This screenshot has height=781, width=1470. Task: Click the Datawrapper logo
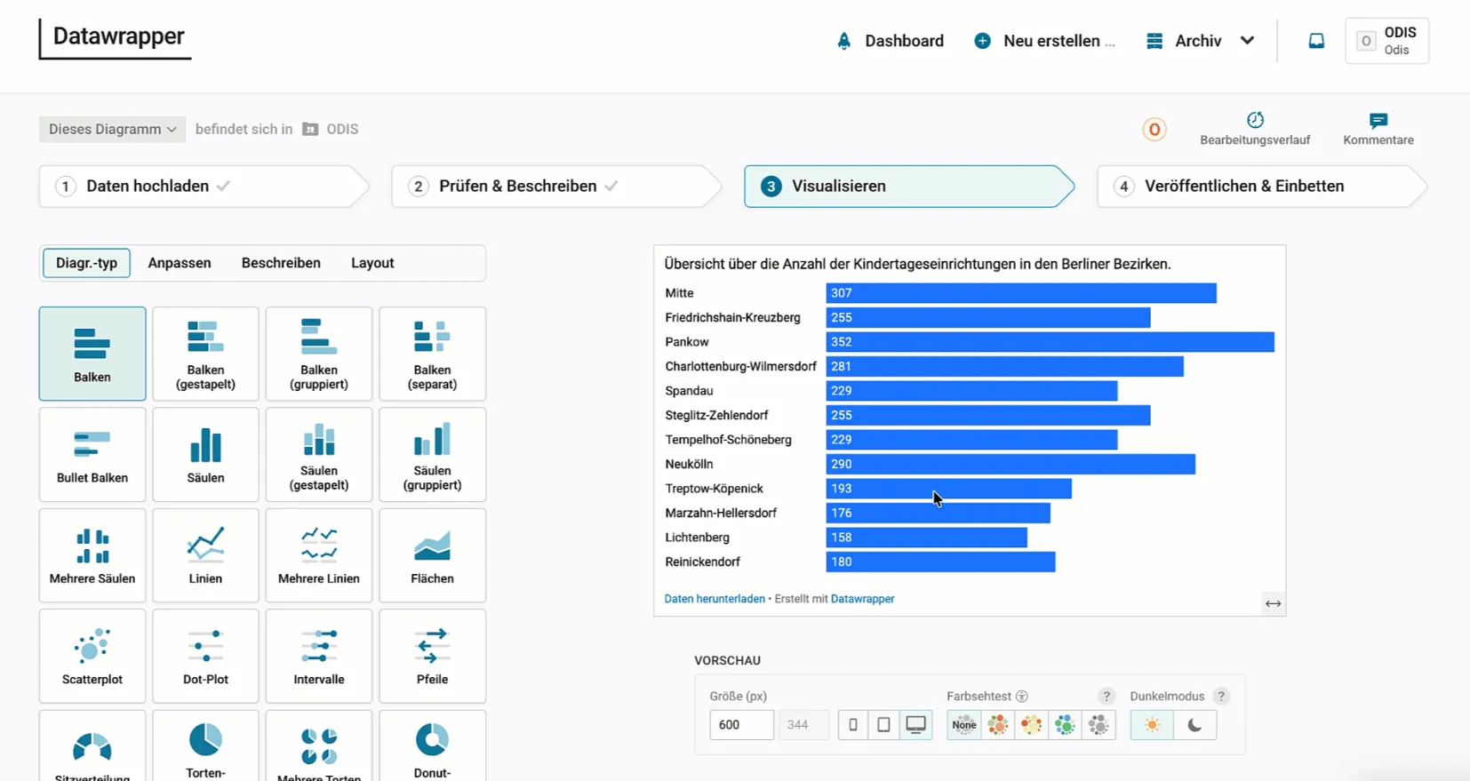(x=116, y=37)
